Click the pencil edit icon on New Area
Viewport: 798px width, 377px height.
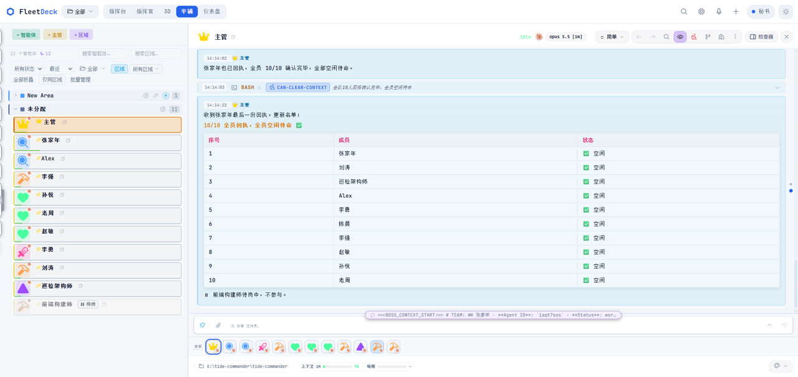point(156,96)
